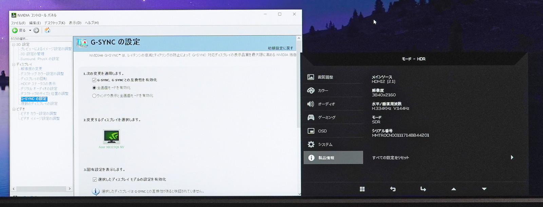The image size is (543, 207).
Task: Open 複数のディスプレイの設定 page
Action: [39, 104]
